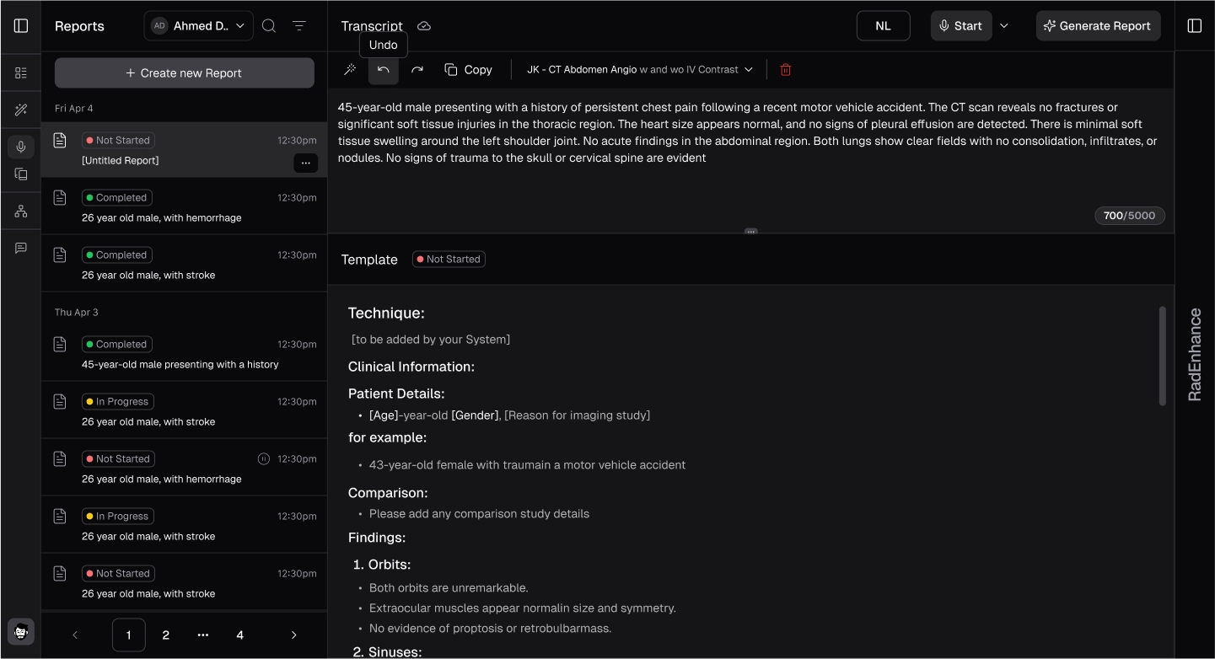Click No evidence of proptosis line
1215x659 pixels.
point(490,629)
